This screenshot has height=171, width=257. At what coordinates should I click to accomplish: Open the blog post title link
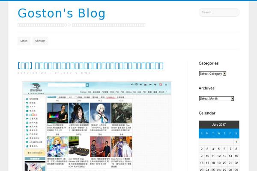point(90,65)
